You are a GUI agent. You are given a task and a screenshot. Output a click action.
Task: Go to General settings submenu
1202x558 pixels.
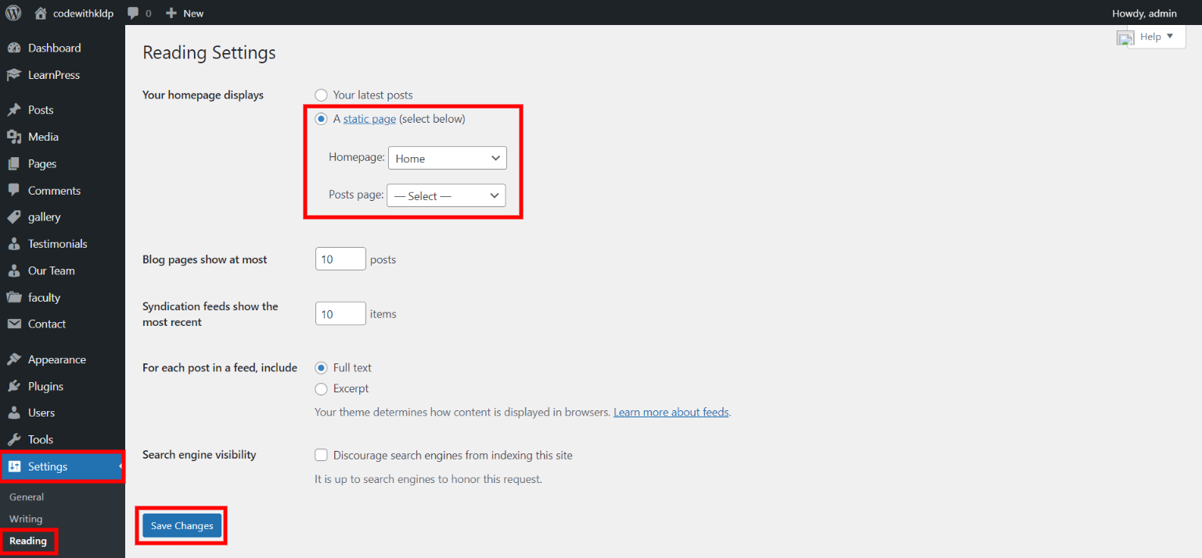(x=27, y=497)
